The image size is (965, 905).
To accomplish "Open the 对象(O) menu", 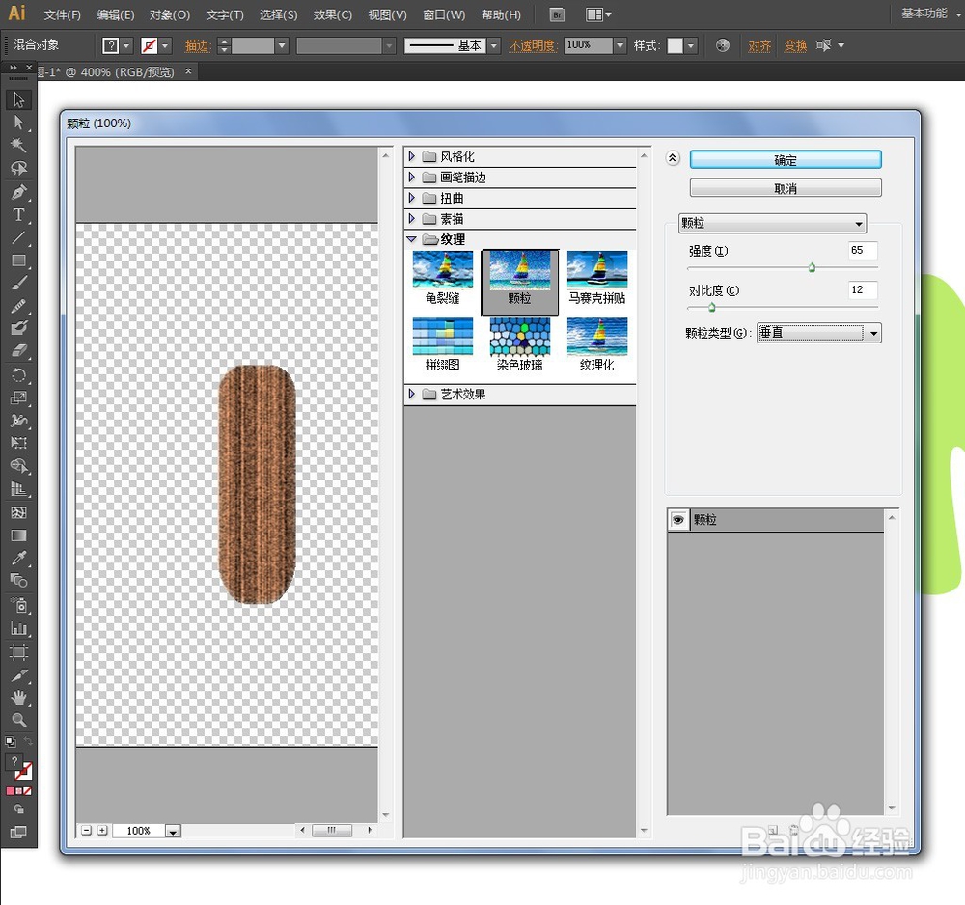I will tap(170, 14).
